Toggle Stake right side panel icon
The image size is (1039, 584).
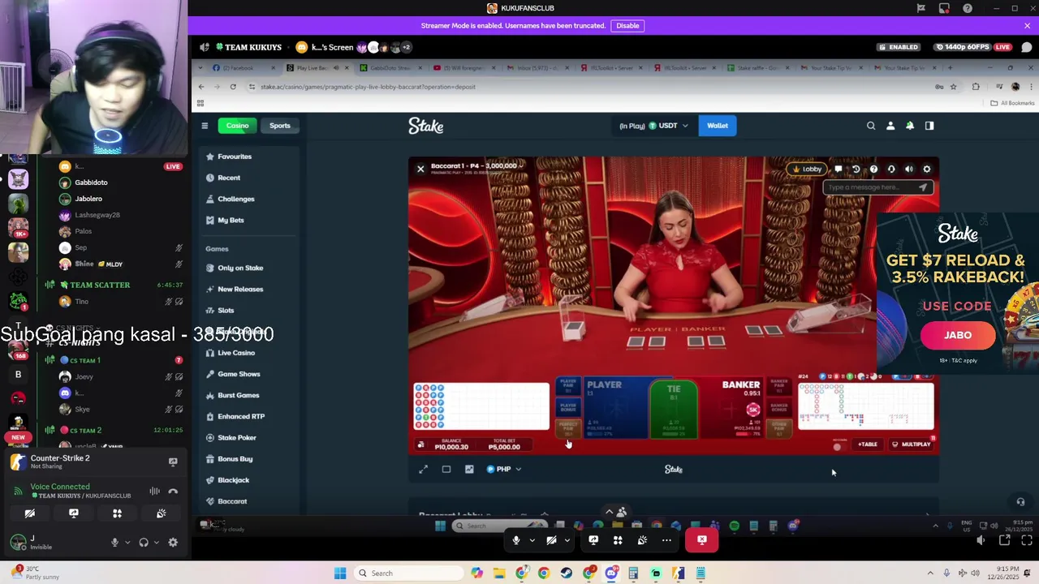point(929,126)
